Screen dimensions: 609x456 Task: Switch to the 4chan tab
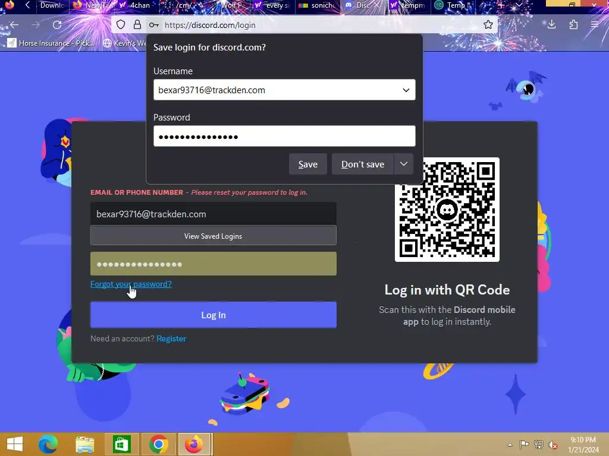click(136, 5)
